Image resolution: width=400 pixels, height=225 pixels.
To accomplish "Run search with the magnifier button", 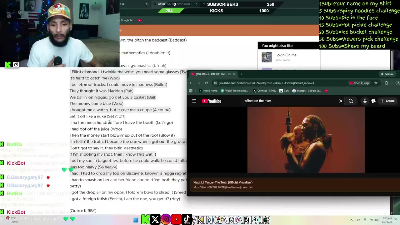I will point(351,101).
